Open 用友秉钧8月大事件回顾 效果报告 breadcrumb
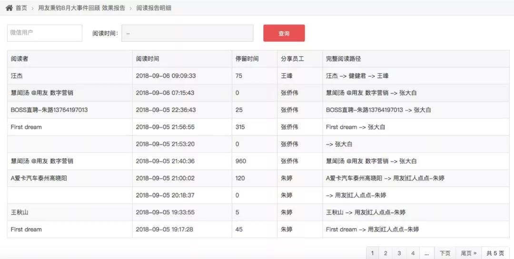Screen dimensions: 514x259 pyautogui.click(x=82, y=8)
